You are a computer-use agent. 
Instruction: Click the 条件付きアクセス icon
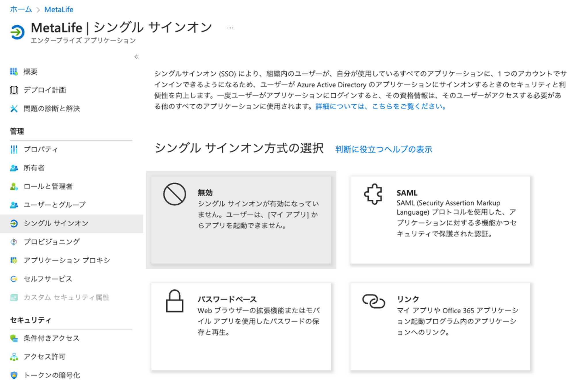[14, 338]
